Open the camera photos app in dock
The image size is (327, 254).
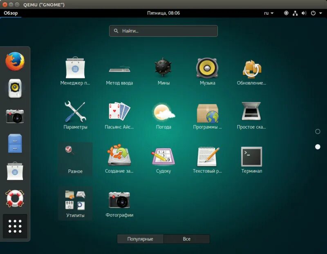click(15, 116)
